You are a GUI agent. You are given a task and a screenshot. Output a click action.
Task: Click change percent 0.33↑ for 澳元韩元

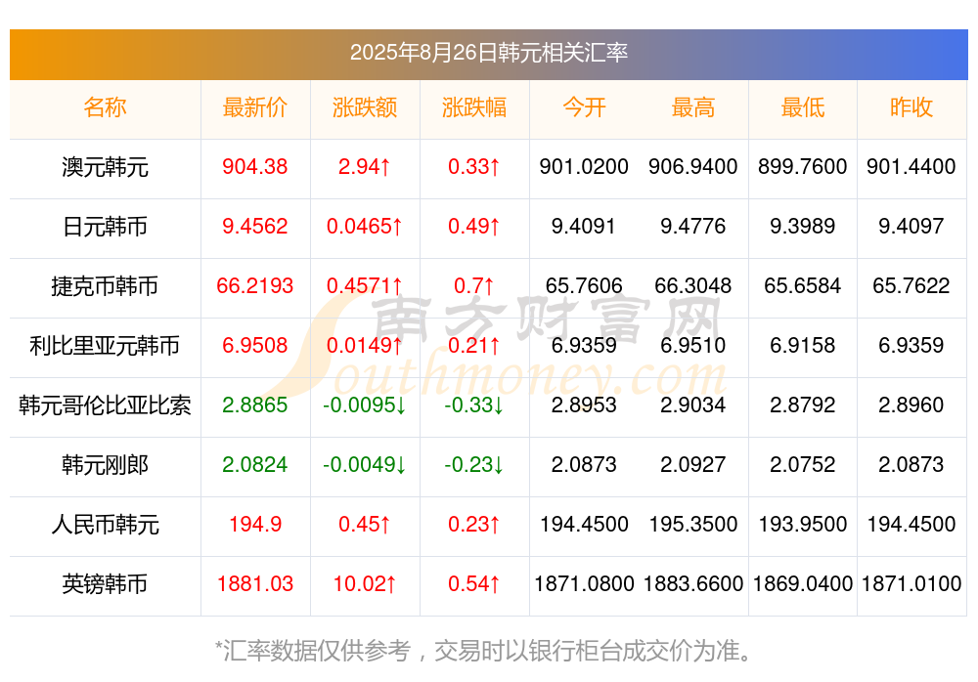[474, 166]
